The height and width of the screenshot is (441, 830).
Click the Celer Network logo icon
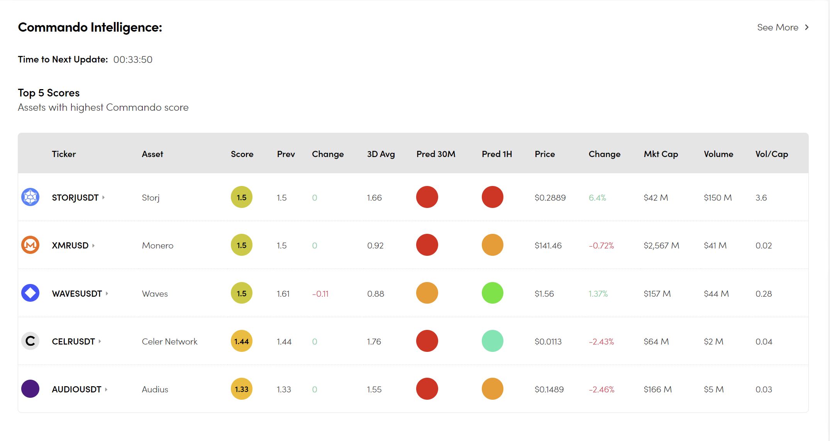pyautogui.click(x=30, y=341)
